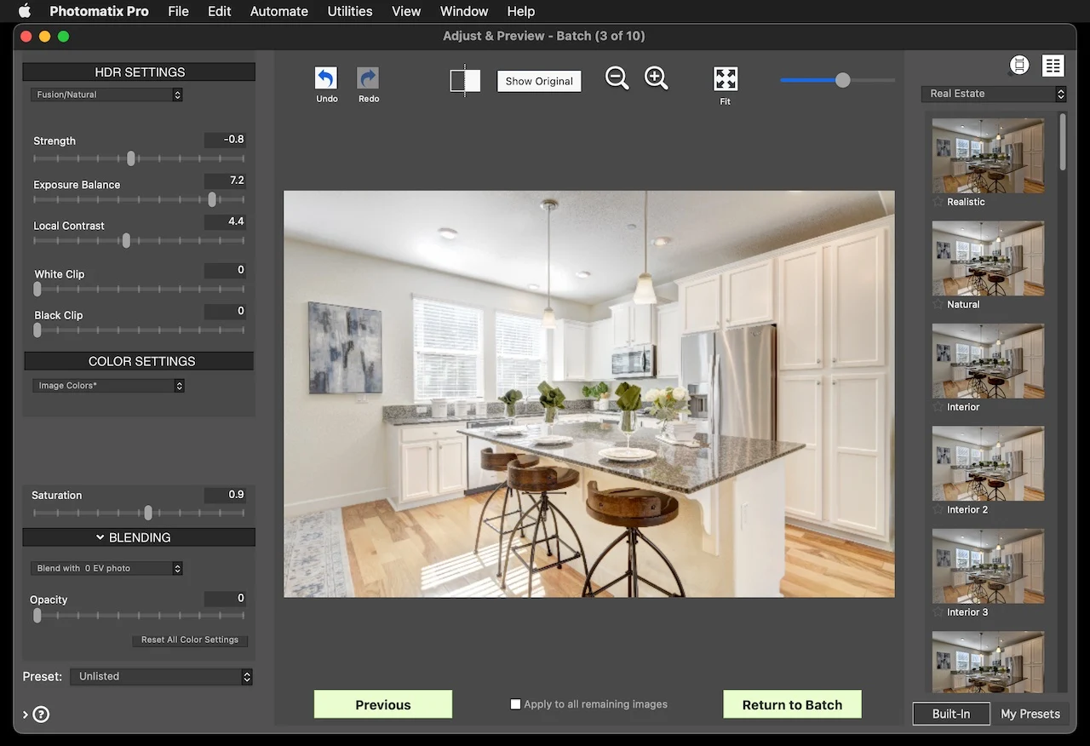Switch to the My Presets tab
The height and width of the screenshot is (746, 1090).
click(1030, 714)
